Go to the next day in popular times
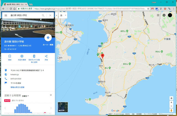177x116 pixels. point(51,108)
